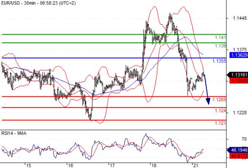This screenshot has height=168, width=248.
Task: Select date 17 on the time axis
Action: coord(112,166)
